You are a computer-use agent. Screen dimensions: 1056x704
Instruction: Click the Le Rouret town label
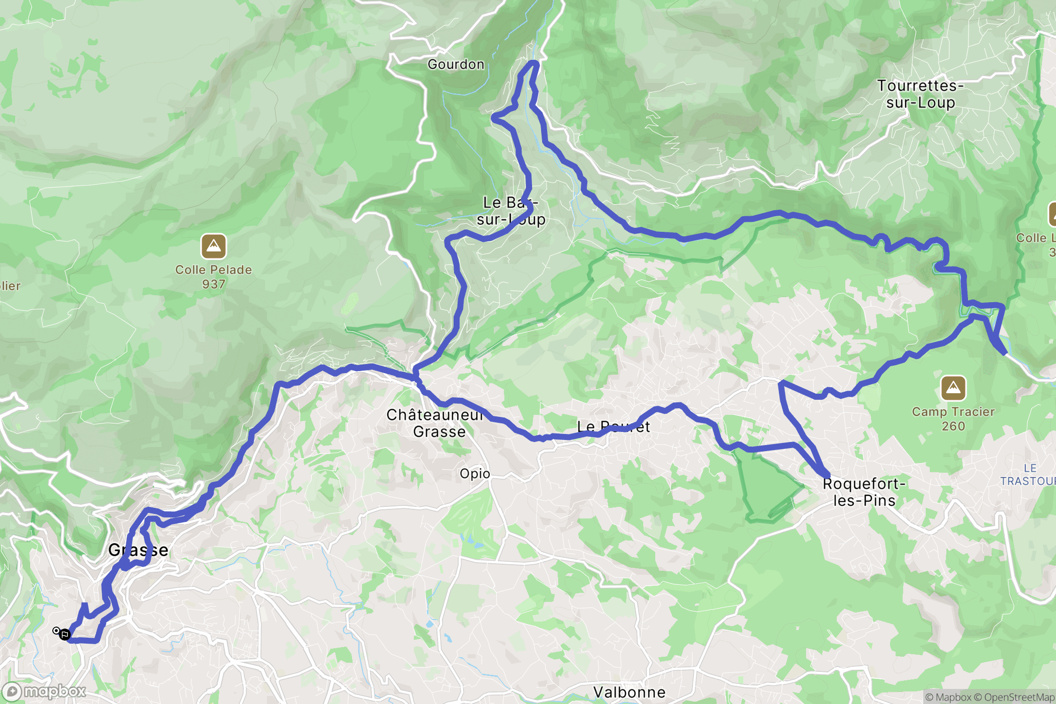[613, 427]
